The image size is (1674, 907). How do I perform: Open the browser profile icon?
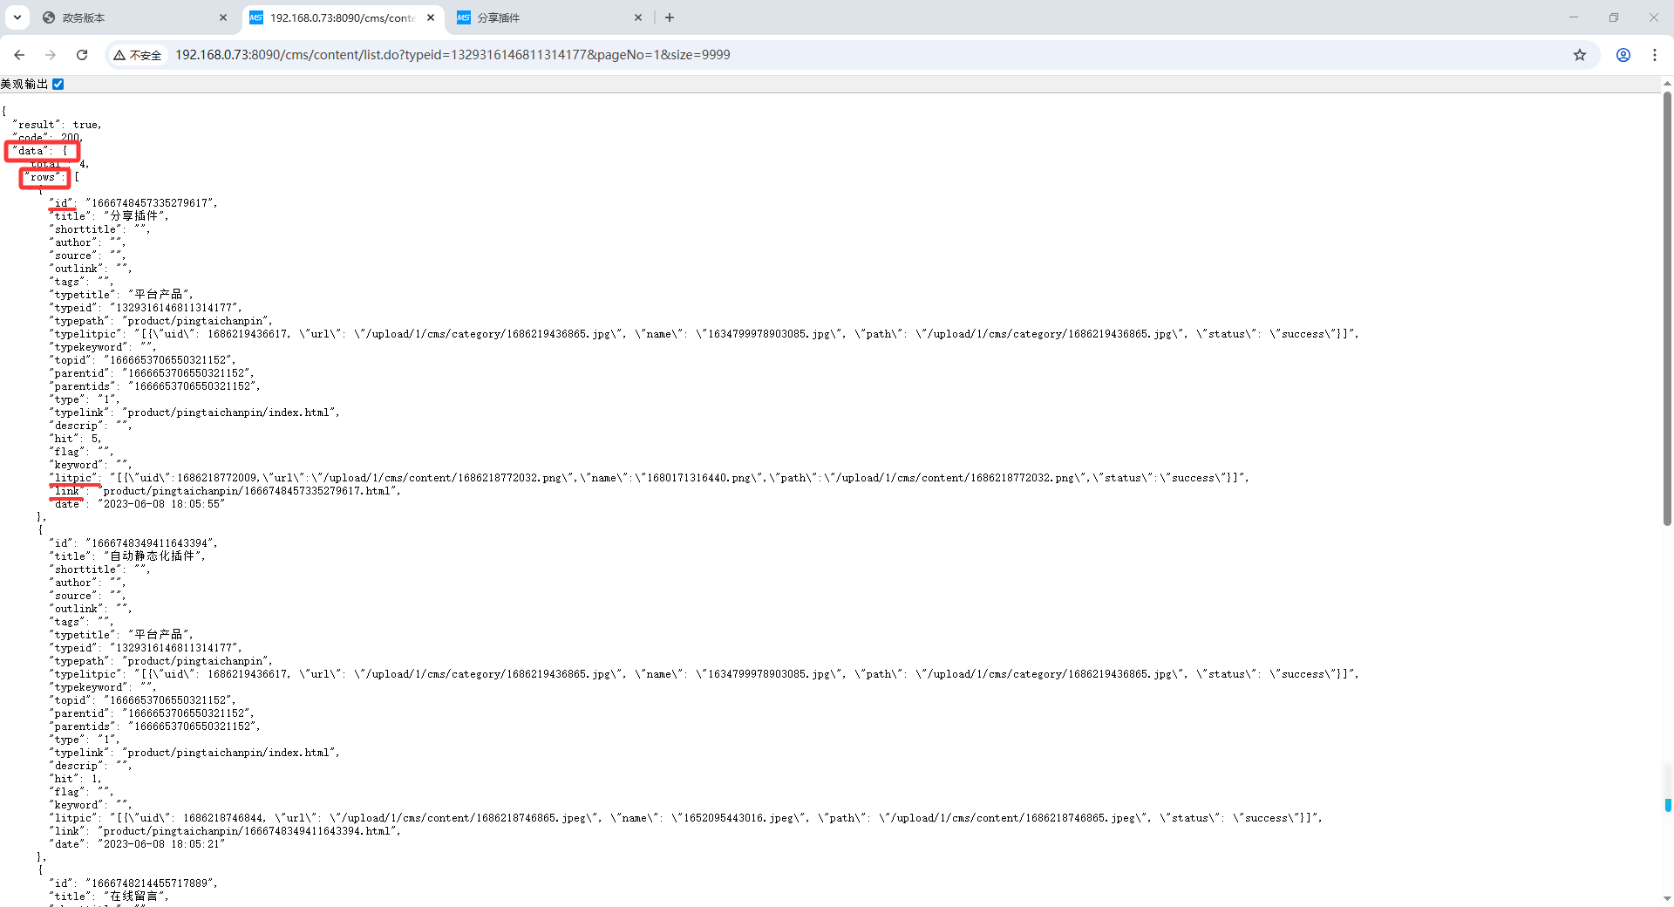(1623, 55)
